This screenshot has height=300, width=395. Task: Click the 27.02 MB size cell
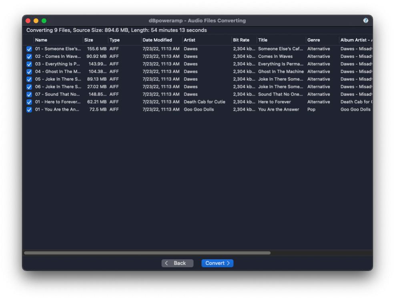[x=97, y=87]
